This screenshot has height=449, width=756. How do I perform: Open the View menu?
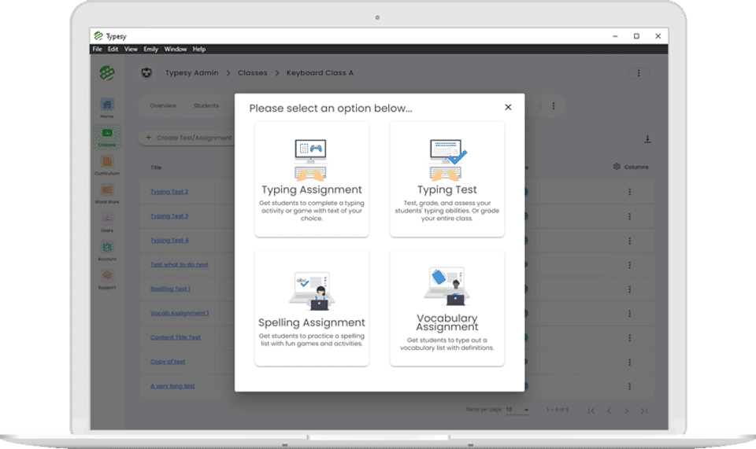pos(131,49)
